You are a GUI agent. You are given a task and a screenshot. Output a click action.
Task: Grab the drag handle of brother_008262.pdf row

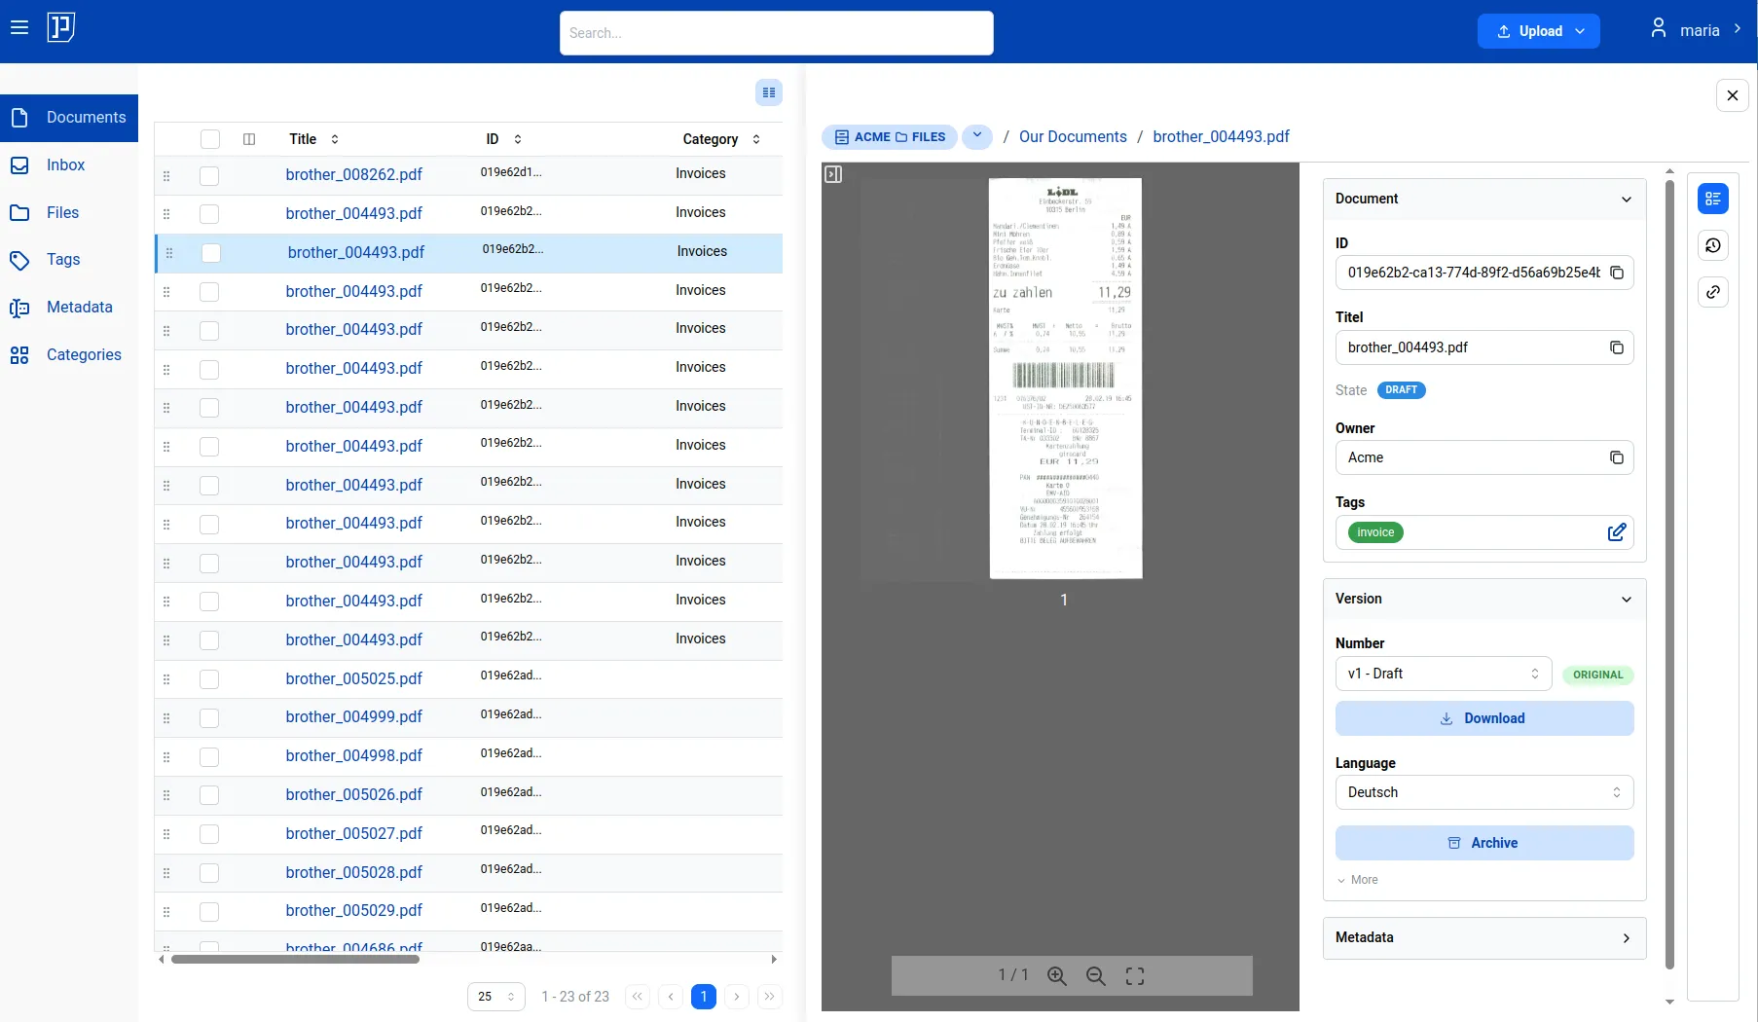pos(166,176)
